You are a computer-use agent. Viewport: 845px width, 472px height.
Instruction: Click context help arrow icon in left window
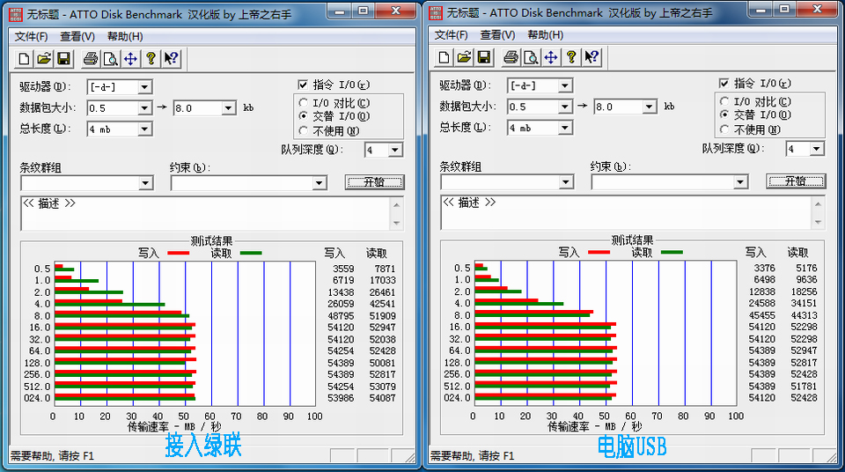171,59
